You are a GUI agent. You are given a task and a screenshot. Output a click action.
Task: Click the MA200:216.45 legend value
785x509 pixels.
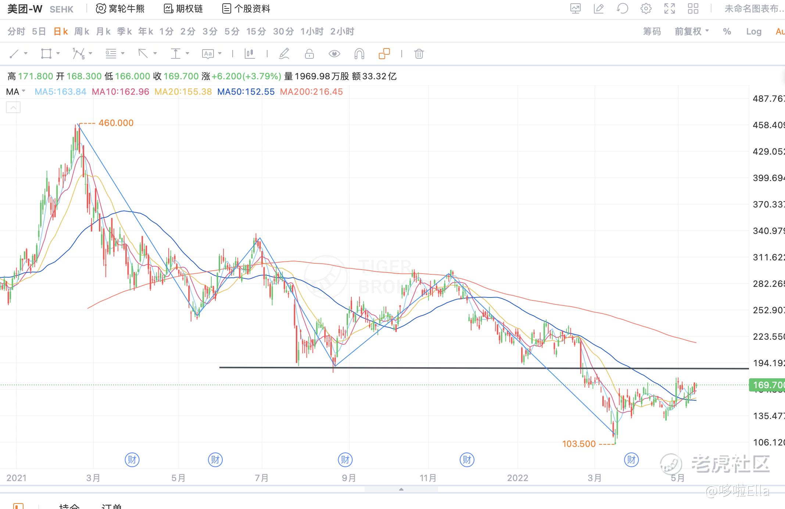click(311, 92)
